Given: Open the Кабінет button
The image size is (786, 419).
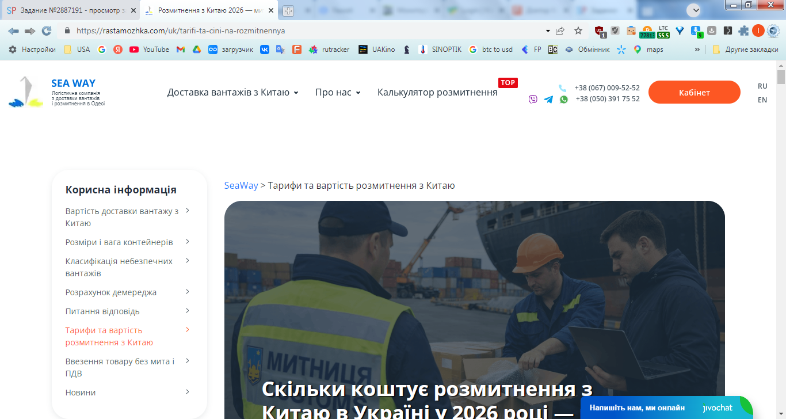Looking at the screenshot, I should [695, 92].
